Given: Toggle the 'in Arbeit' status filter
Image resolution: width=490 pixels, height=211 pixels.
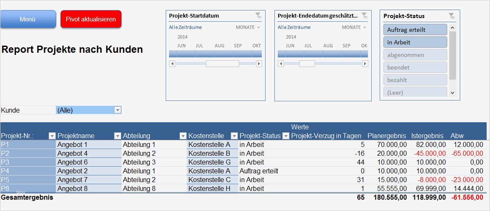Looking at the screenshot, I should [415, 42].
